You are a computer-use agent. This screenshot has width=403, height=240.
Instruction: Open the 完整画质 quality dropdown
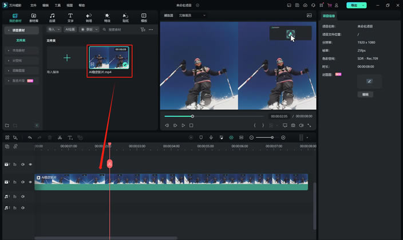pyautogui.click(x=187, y=15)
